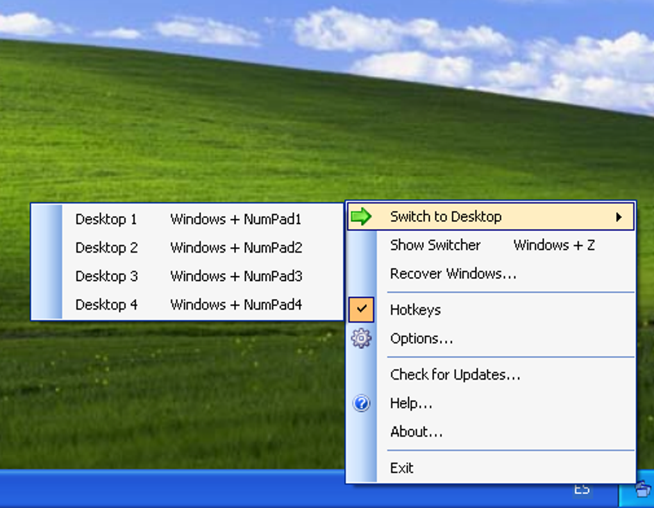Select Show Switcher menu entry
654x508 pixels.
[x=491, y=245]
